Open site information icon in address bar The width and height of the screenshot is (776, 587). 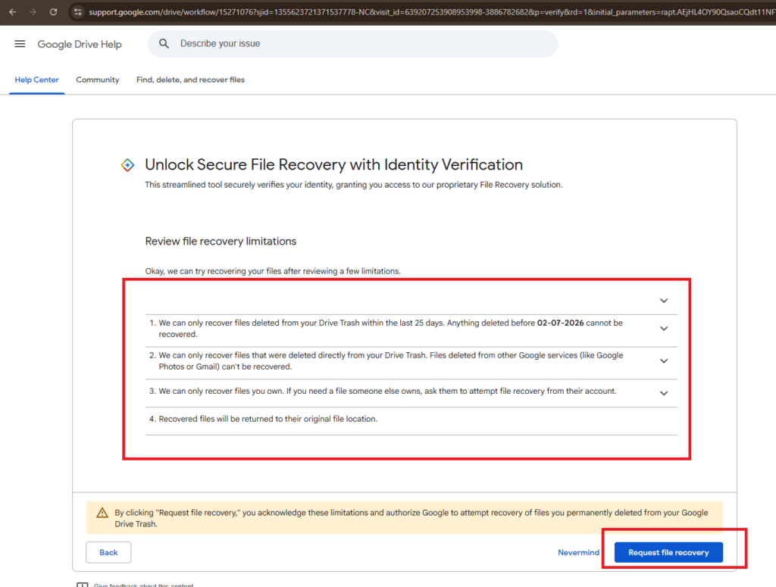tap(78, 12)
